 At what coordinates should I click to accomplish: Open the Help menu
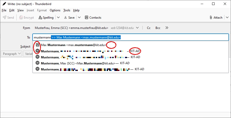(76, 10)
